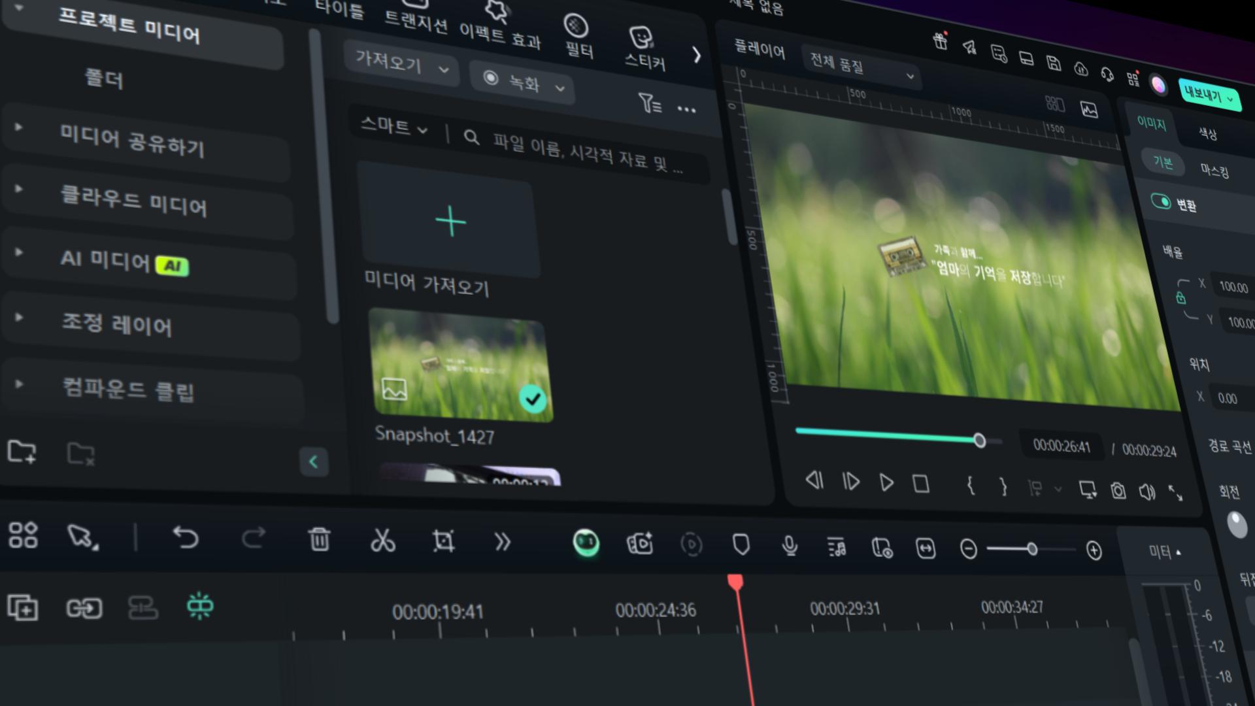The image size is (1255, 706).
Task: Click the undo arrow icon
Action: pos(186,537)
